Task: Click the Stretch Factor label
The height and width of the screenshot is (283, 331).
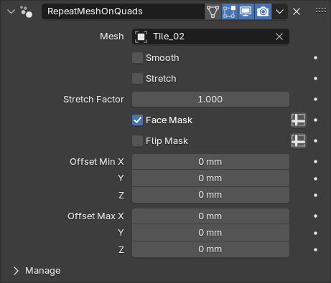Action: point(93,100)
